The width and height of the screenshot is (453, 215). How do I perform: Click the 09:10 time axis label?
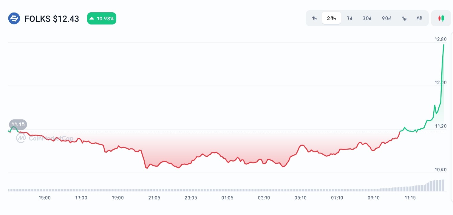[x=373, y=198]
